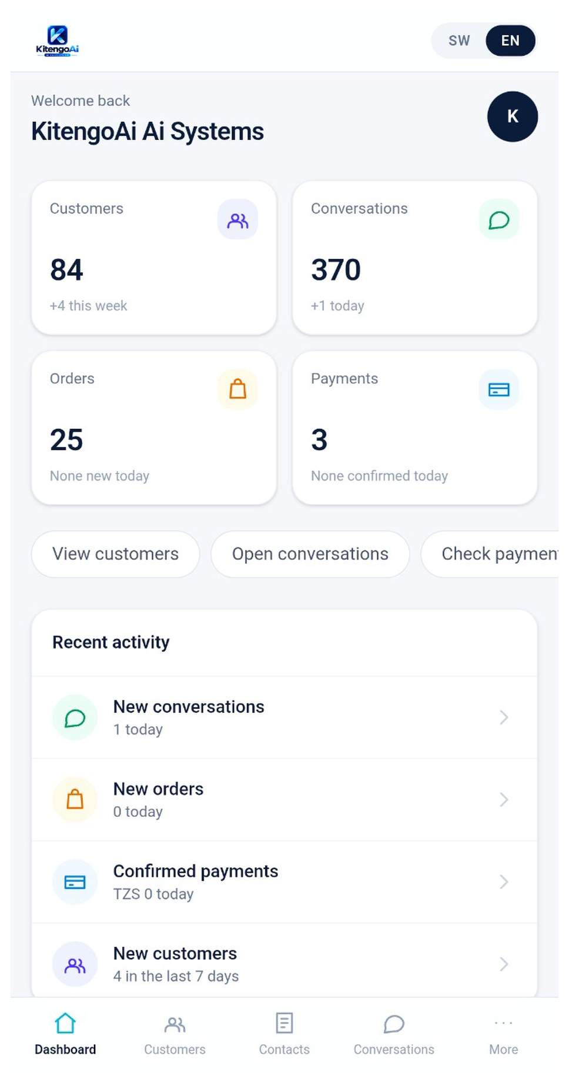This screenshot has width=569, height=1082.
Task: Click the 'Recent activity' heading
Action: 111,642
